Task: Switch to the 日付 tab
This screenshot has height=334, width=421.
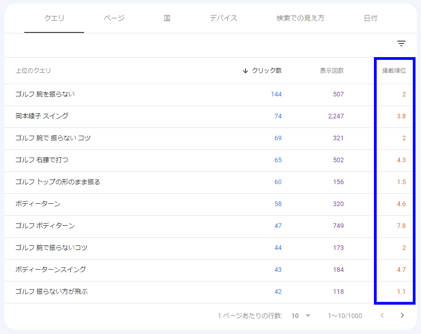Action: 371,18
